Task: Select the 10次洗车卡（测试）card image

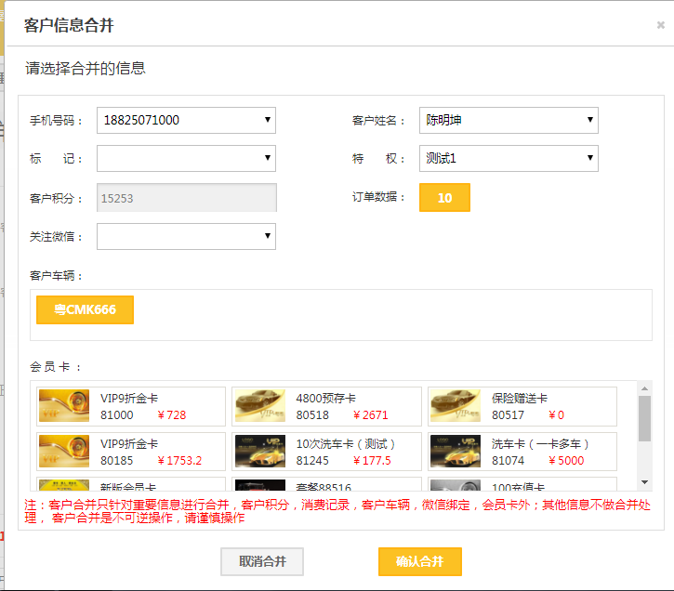Action: pos(260,452)
